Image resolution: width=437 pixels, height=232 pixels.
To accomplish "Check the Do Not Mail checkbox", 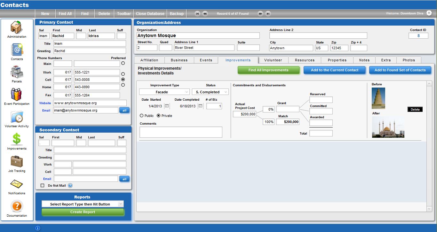I will click(x=43, y=185).
